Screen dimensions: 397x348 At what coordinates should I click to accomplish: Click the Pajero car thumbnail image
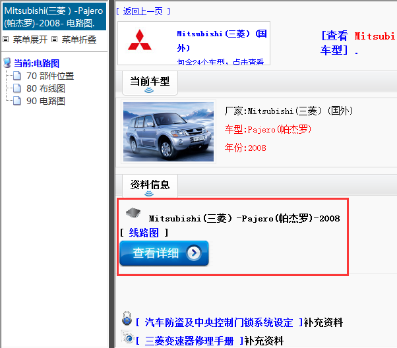(169, 131)
